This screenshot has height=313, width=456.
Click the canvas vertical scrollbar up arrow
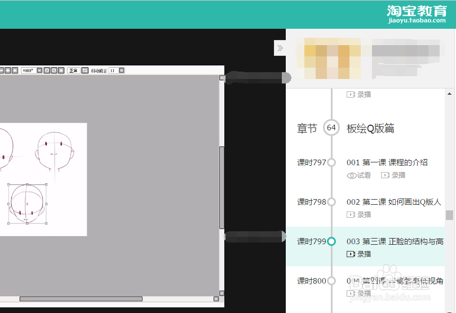click(222, 78)
